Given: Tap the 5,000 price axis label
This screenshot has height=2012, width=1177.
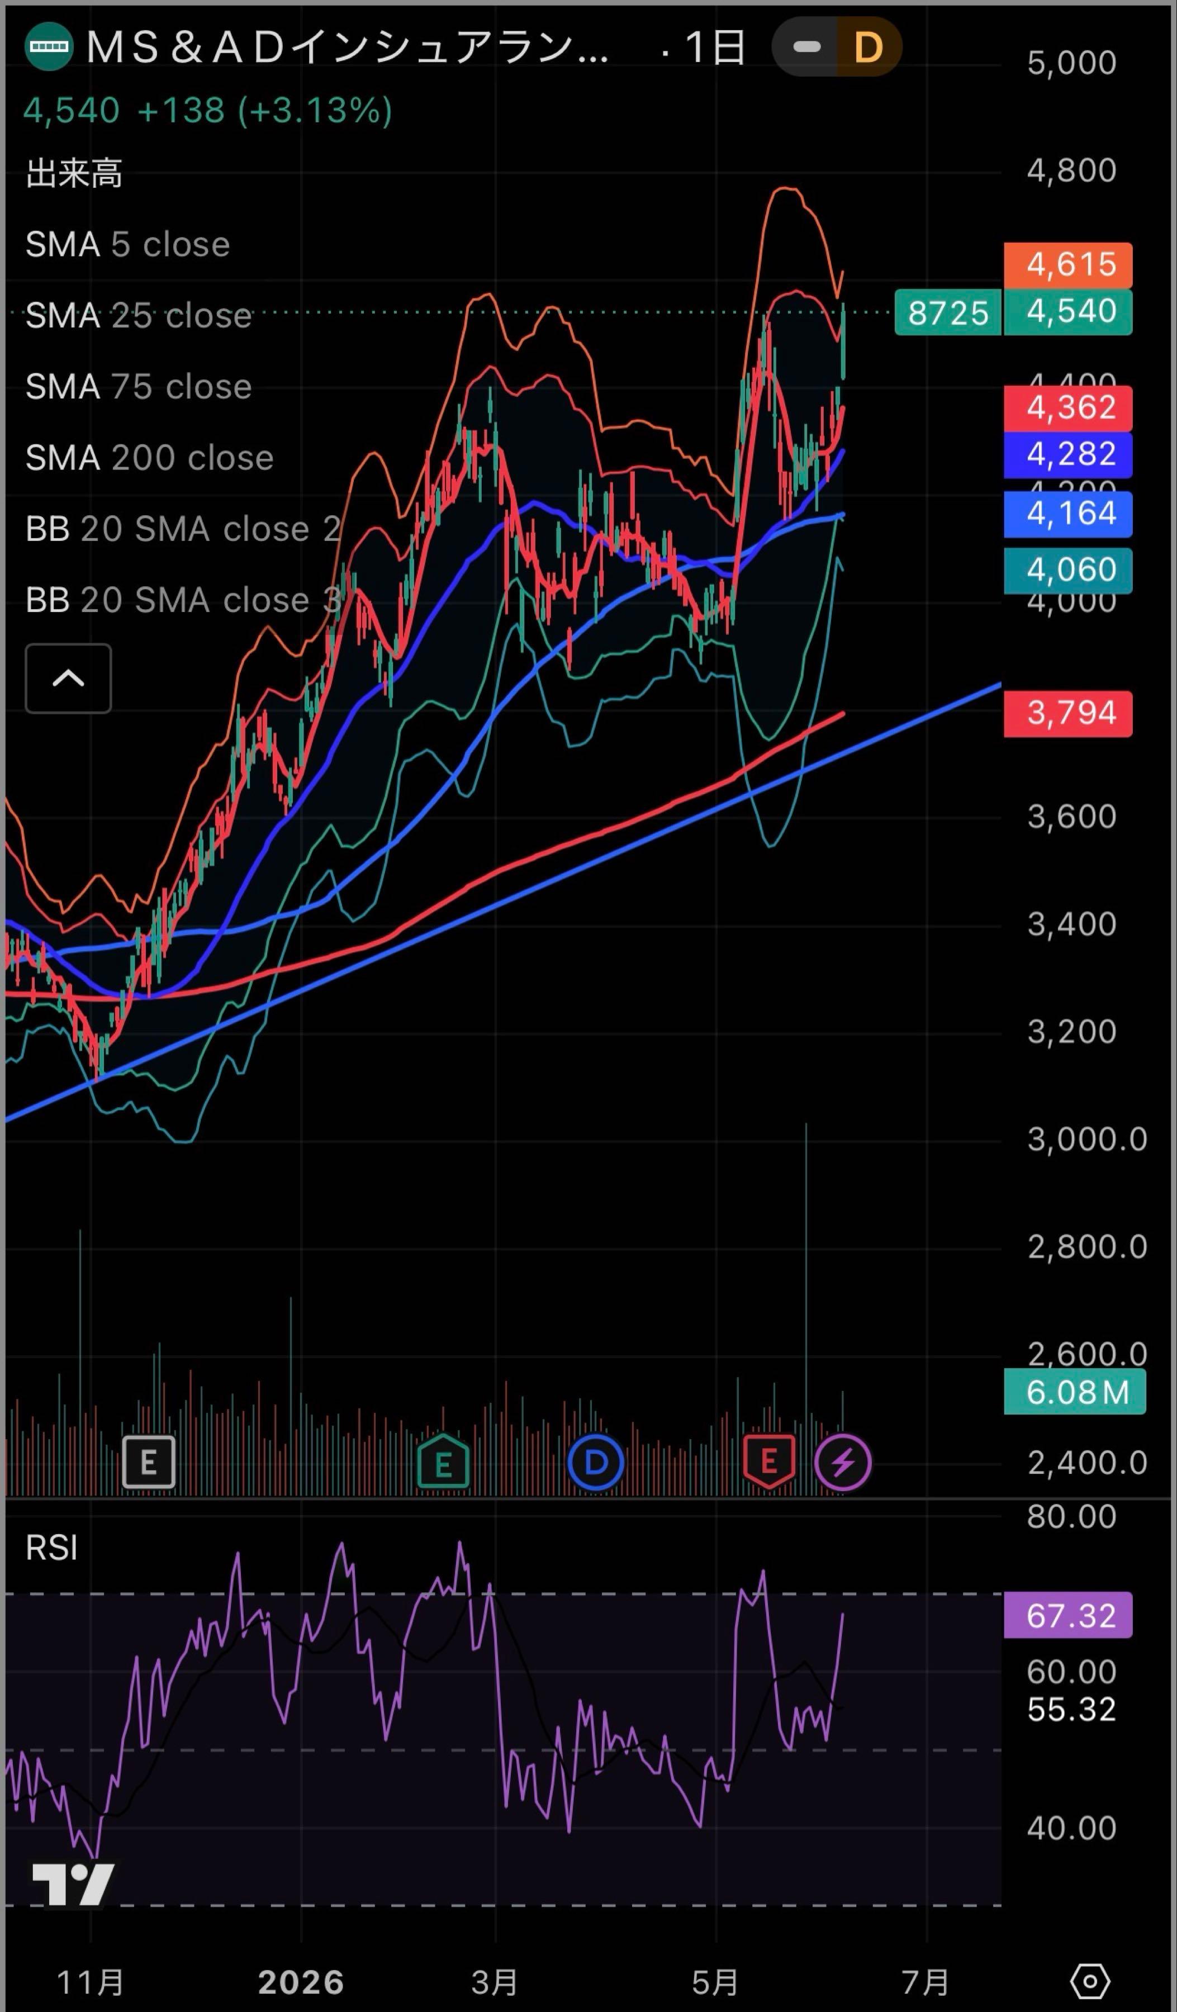Looking at the screenshot, I should (x=1071, y=62).
